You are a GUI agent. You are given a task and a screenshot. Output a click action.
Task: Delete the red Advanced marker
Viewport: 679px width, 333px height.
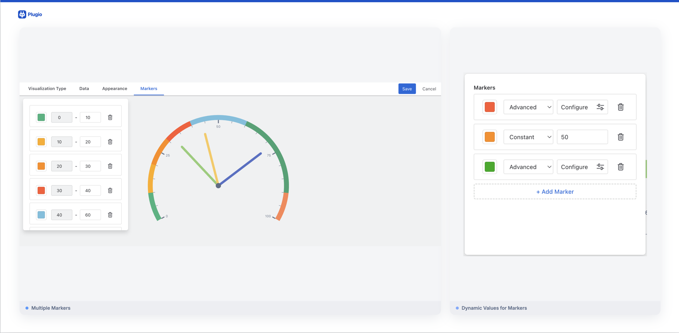[621, 107]
